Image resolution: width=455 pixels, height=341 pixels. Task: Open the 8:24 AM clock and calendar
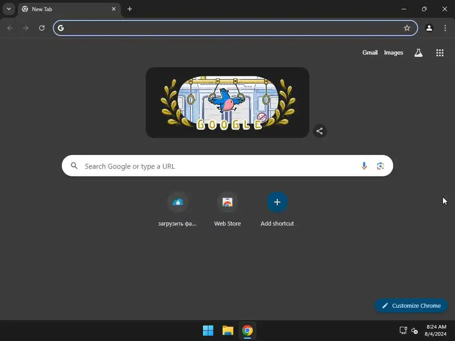point(435,330)
